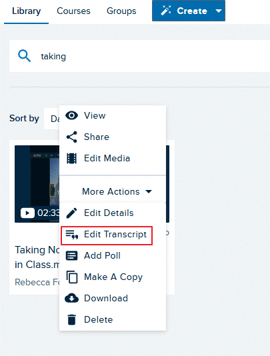Switch to the Groups tab
This screenshot has width=270, height=356.
tap(121, 11)
